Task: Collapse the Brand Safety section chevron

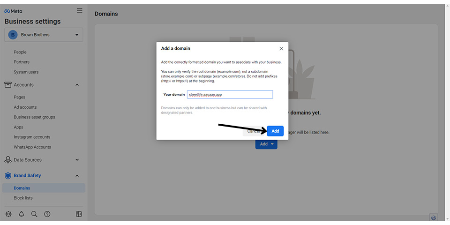Action: click(77, 176)
